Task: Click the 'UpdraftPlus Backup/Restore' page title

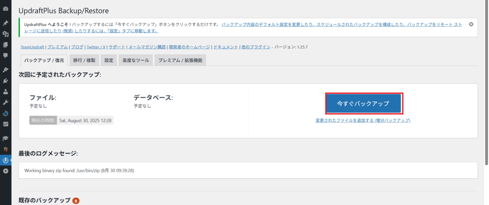Action: 64,11
